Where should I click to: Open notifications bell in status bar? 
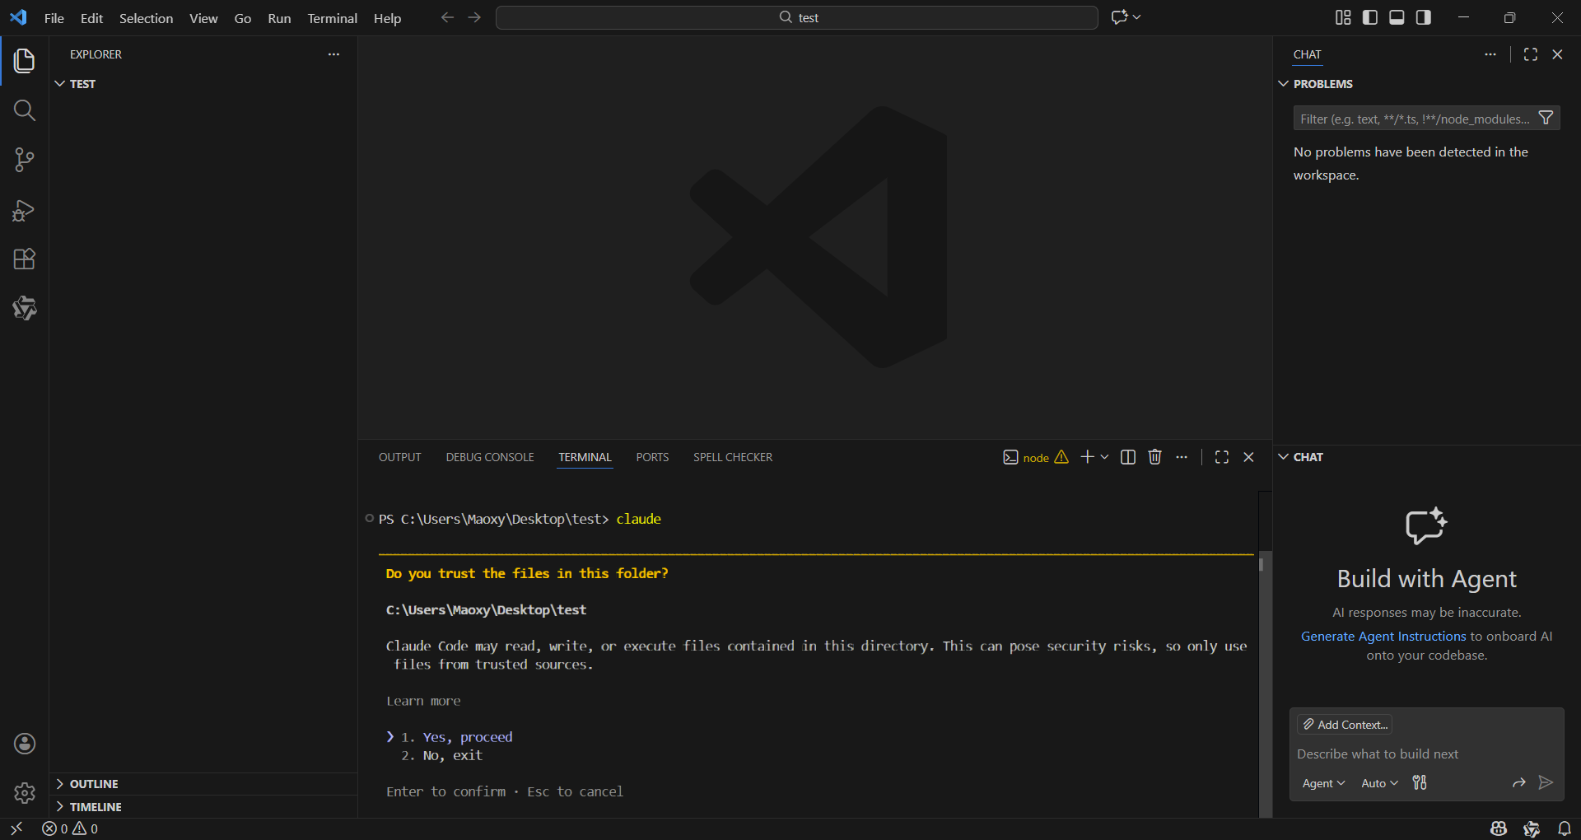click(x=1565, y=828)
